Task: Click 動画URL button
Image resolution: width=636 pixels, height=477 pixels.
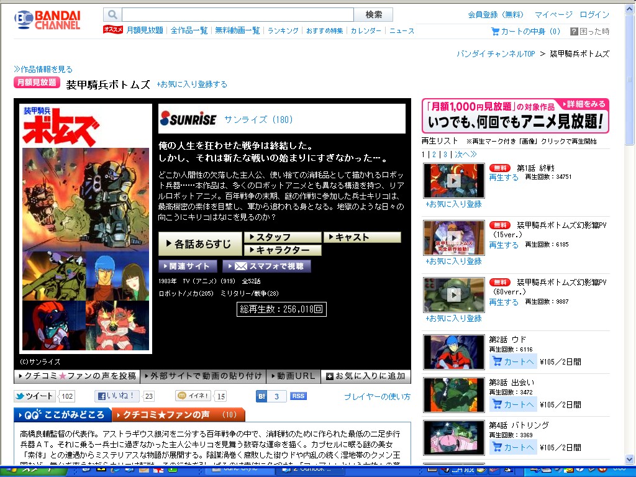Action: point(293,376)
